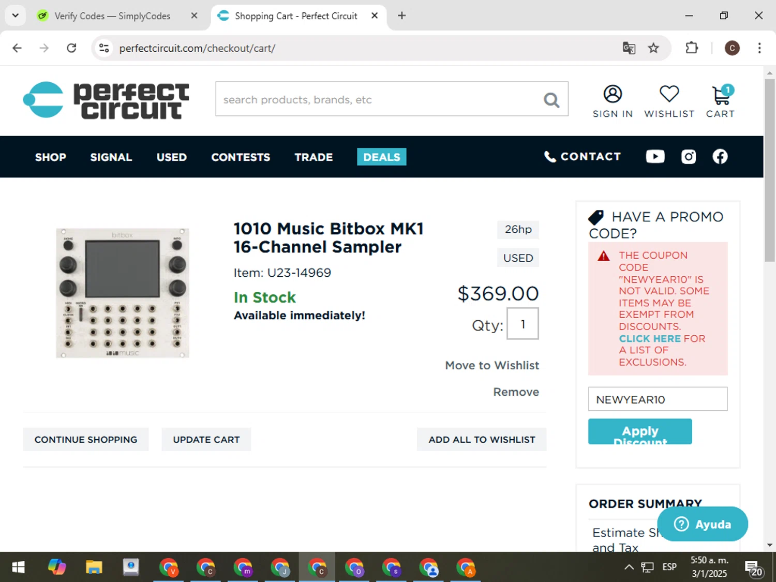Open Perfect Circuit Instagram icon
Viewport: 776px width, 582px height.
689,157
